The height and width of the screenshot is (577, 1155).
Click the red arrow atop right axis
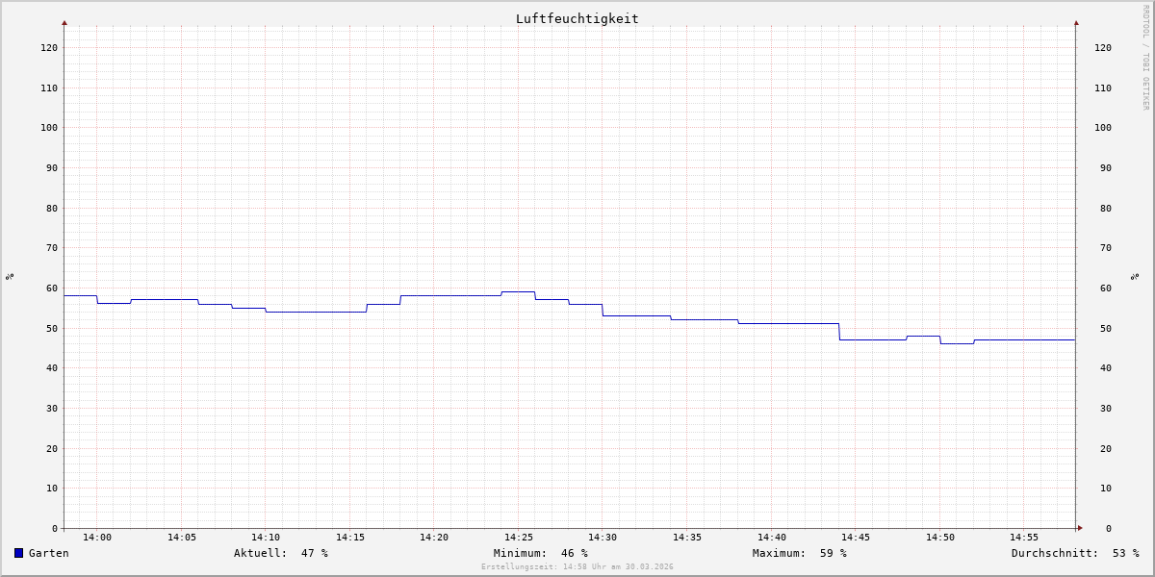tap(1076, 22)
